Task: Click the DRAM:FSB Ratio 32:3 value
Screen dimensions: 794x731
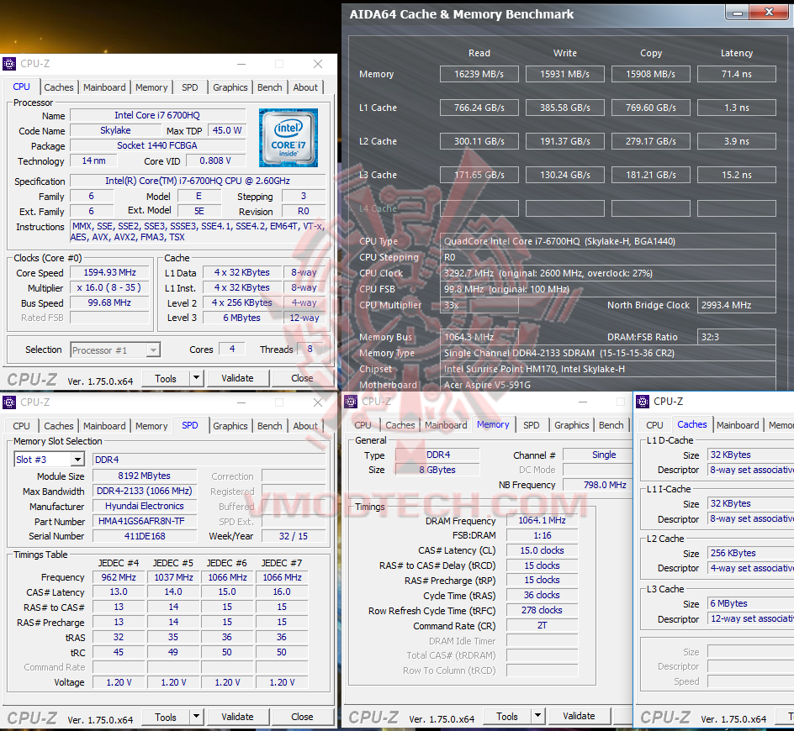Action: (736, 337)
